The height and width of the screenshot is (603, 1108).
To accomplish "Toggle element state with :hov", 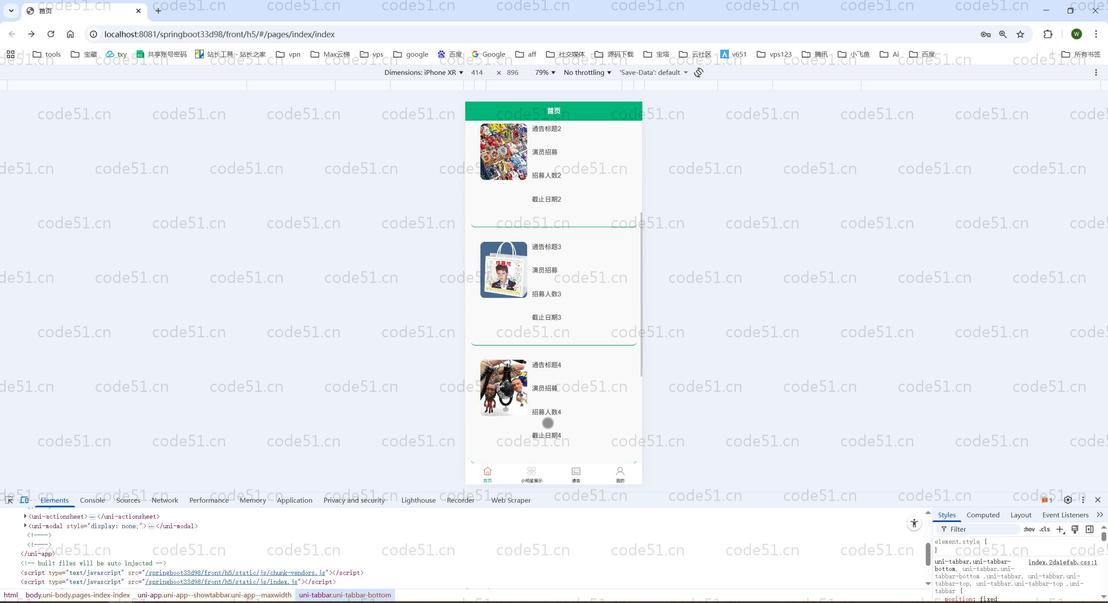I will pyautogui.click(x=1029, y=529).
